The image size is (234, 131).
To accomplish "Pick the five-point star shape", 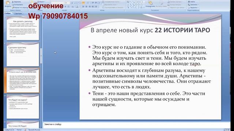I will (x=141, y=7).
